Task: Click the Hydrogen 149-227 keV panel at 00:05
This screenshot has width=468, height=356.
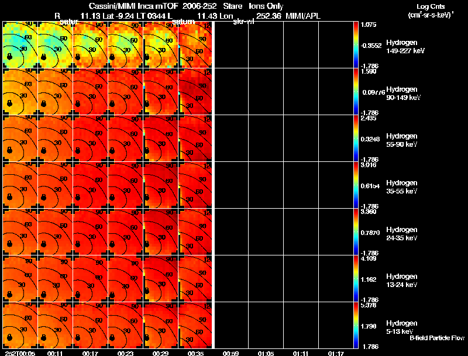Action: click(x=20, y=45)
